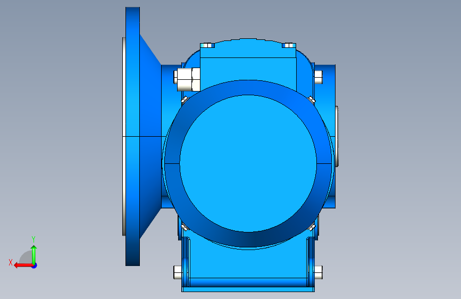Viewport: 461px width, 299px height.
Task: Click the red X axis arrow on triad
Action: [23, 265]
